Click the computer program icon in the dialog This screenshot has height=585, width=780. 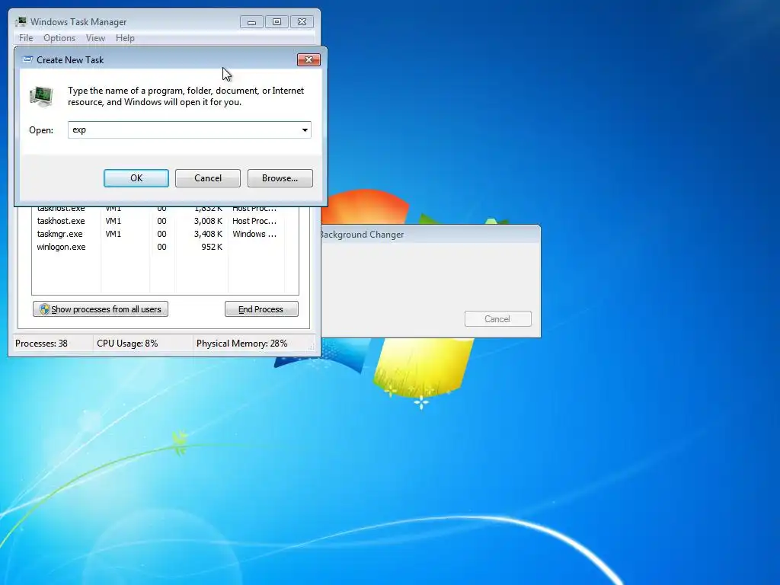(41, 96)
